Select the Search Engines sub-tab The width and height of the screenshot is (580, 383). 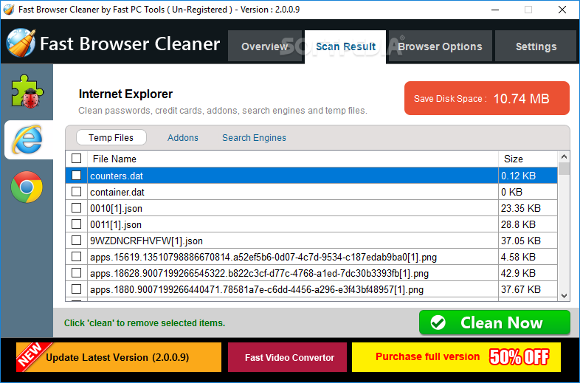click(x=254, y=138)
